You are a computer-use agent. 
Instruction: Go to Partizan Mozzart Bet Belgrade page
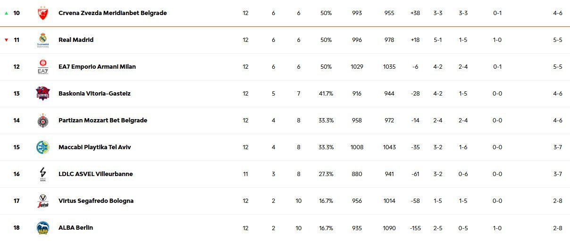coord(103,120)
